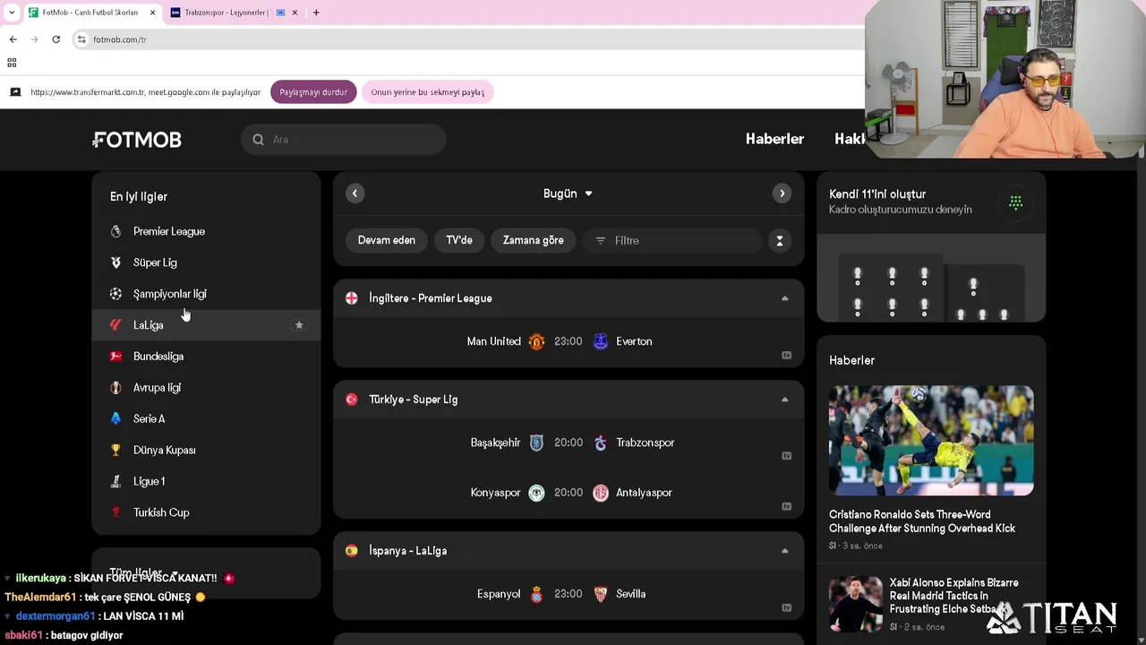1146x645 pixels.
Task: Open the browser apps grid icon
Action: [12, 63]
